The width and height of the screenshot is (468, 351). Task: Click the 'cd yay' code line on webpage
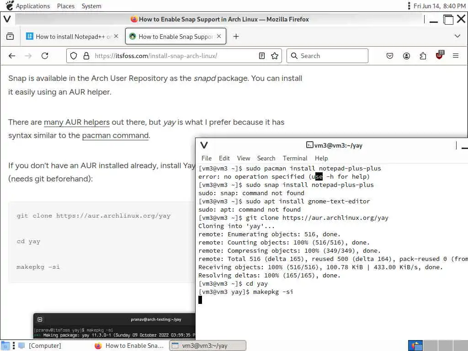point(28,241)
